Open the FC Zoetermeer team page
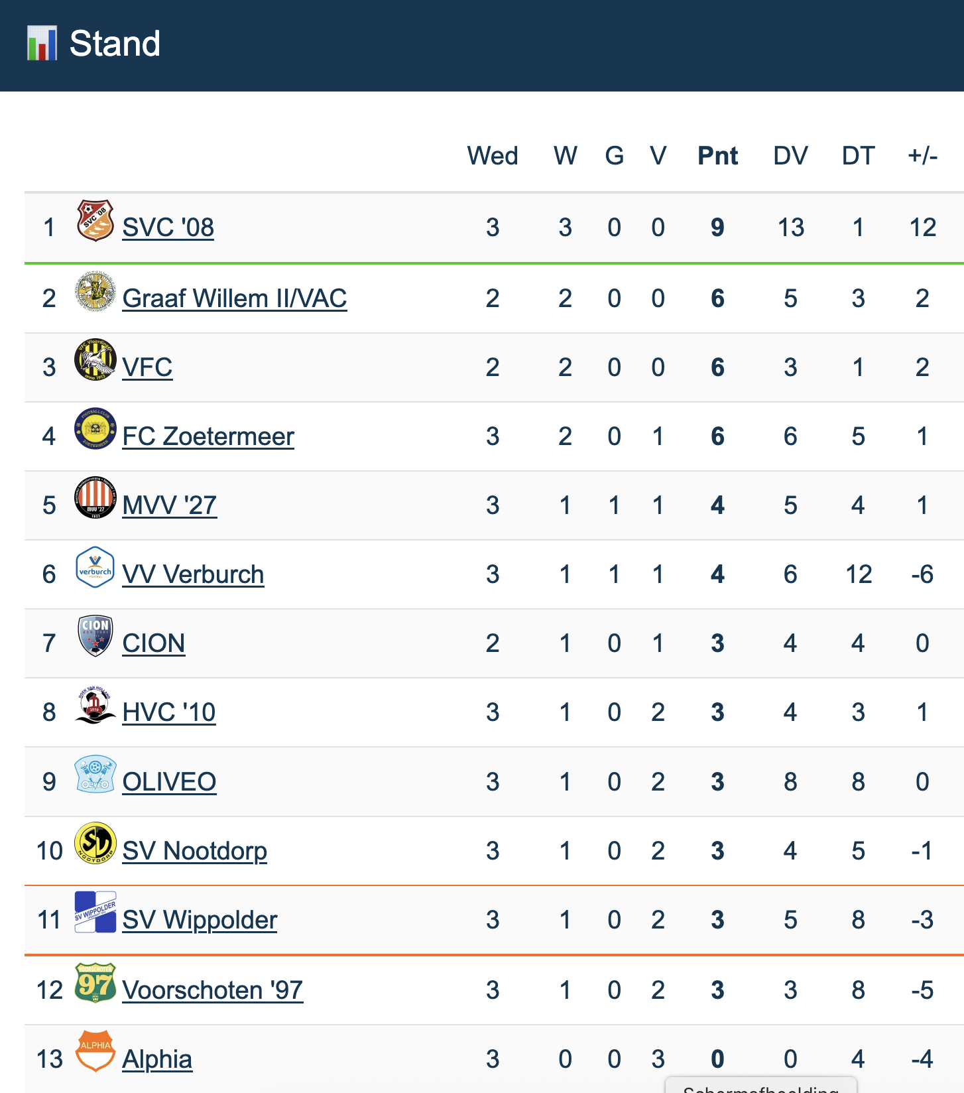The image size is (964, 1093). pos(208,436)
